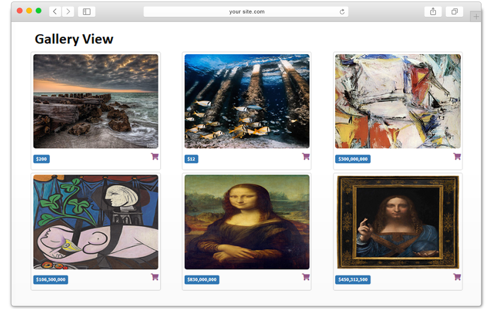
Task: Click the $830,000,000 price label
Action: [202, 280]
